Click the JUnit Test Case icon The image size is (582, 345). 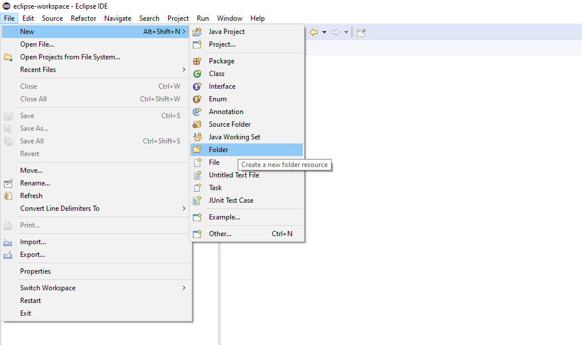[x=197, y=200]
